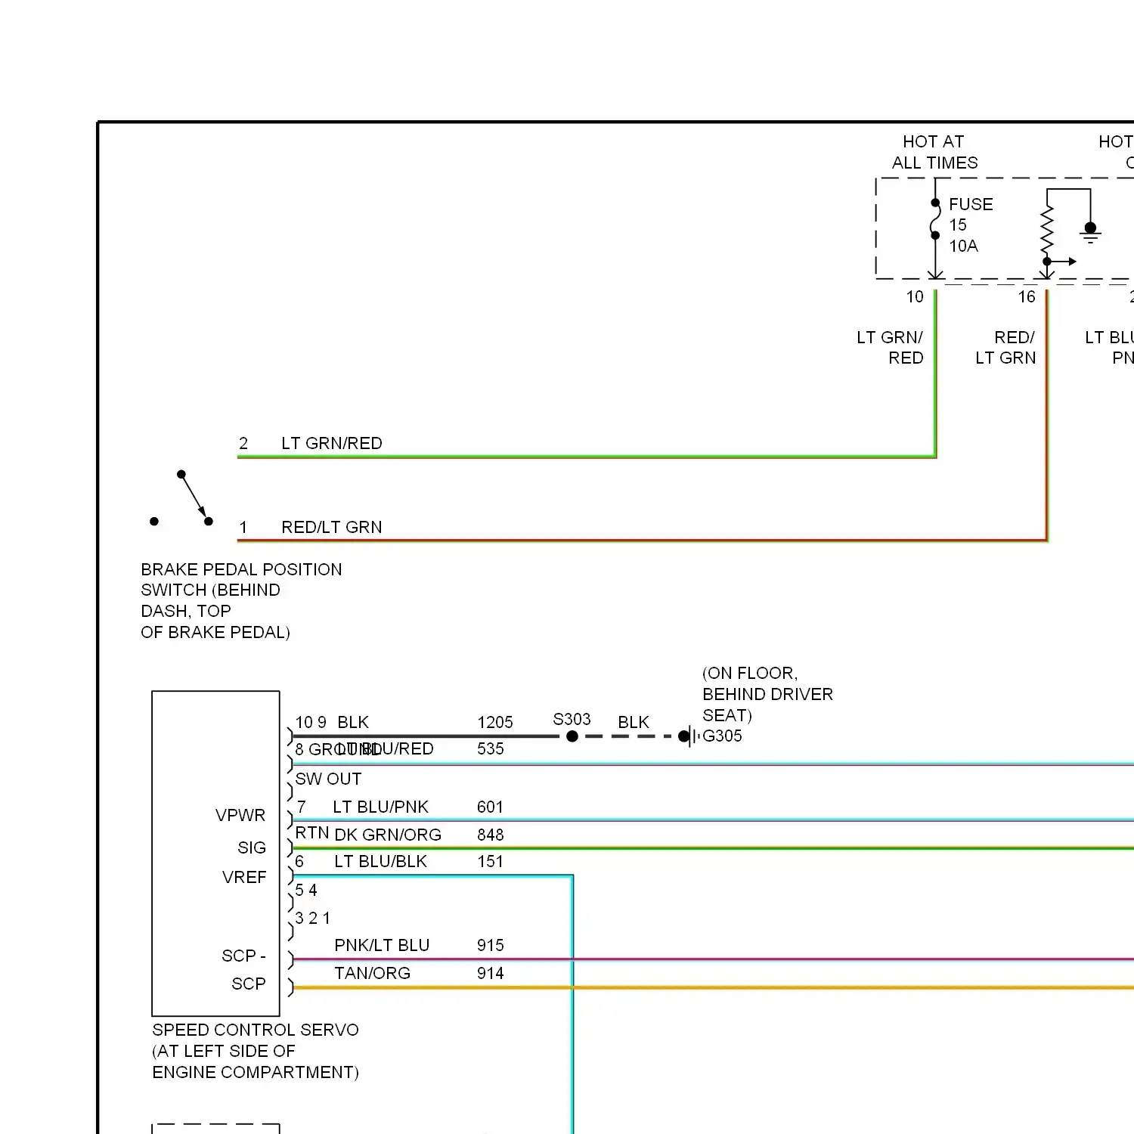Image resolution: width=1134 pixels, height=1134 pixels.
Task: Click the SIG pin label
Action: [252, 848]
